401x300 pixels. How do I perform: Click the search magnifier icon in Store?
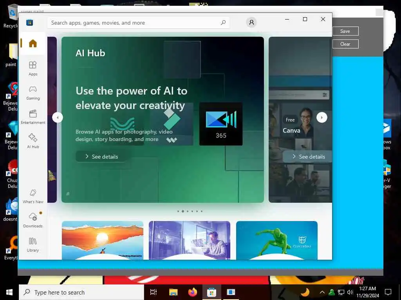tap(223, 23)
